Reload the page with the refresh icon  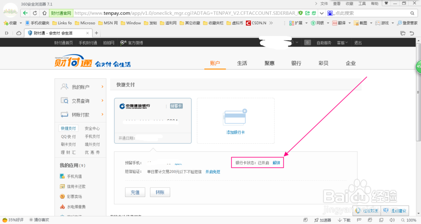(35, 13)
